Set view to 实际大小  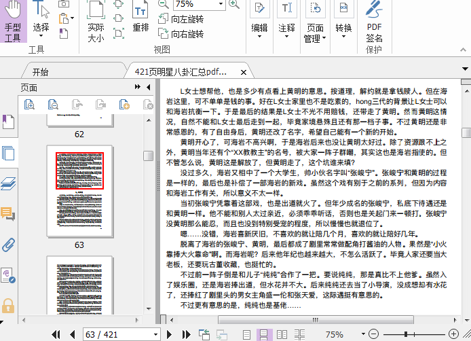click(96, 21)
